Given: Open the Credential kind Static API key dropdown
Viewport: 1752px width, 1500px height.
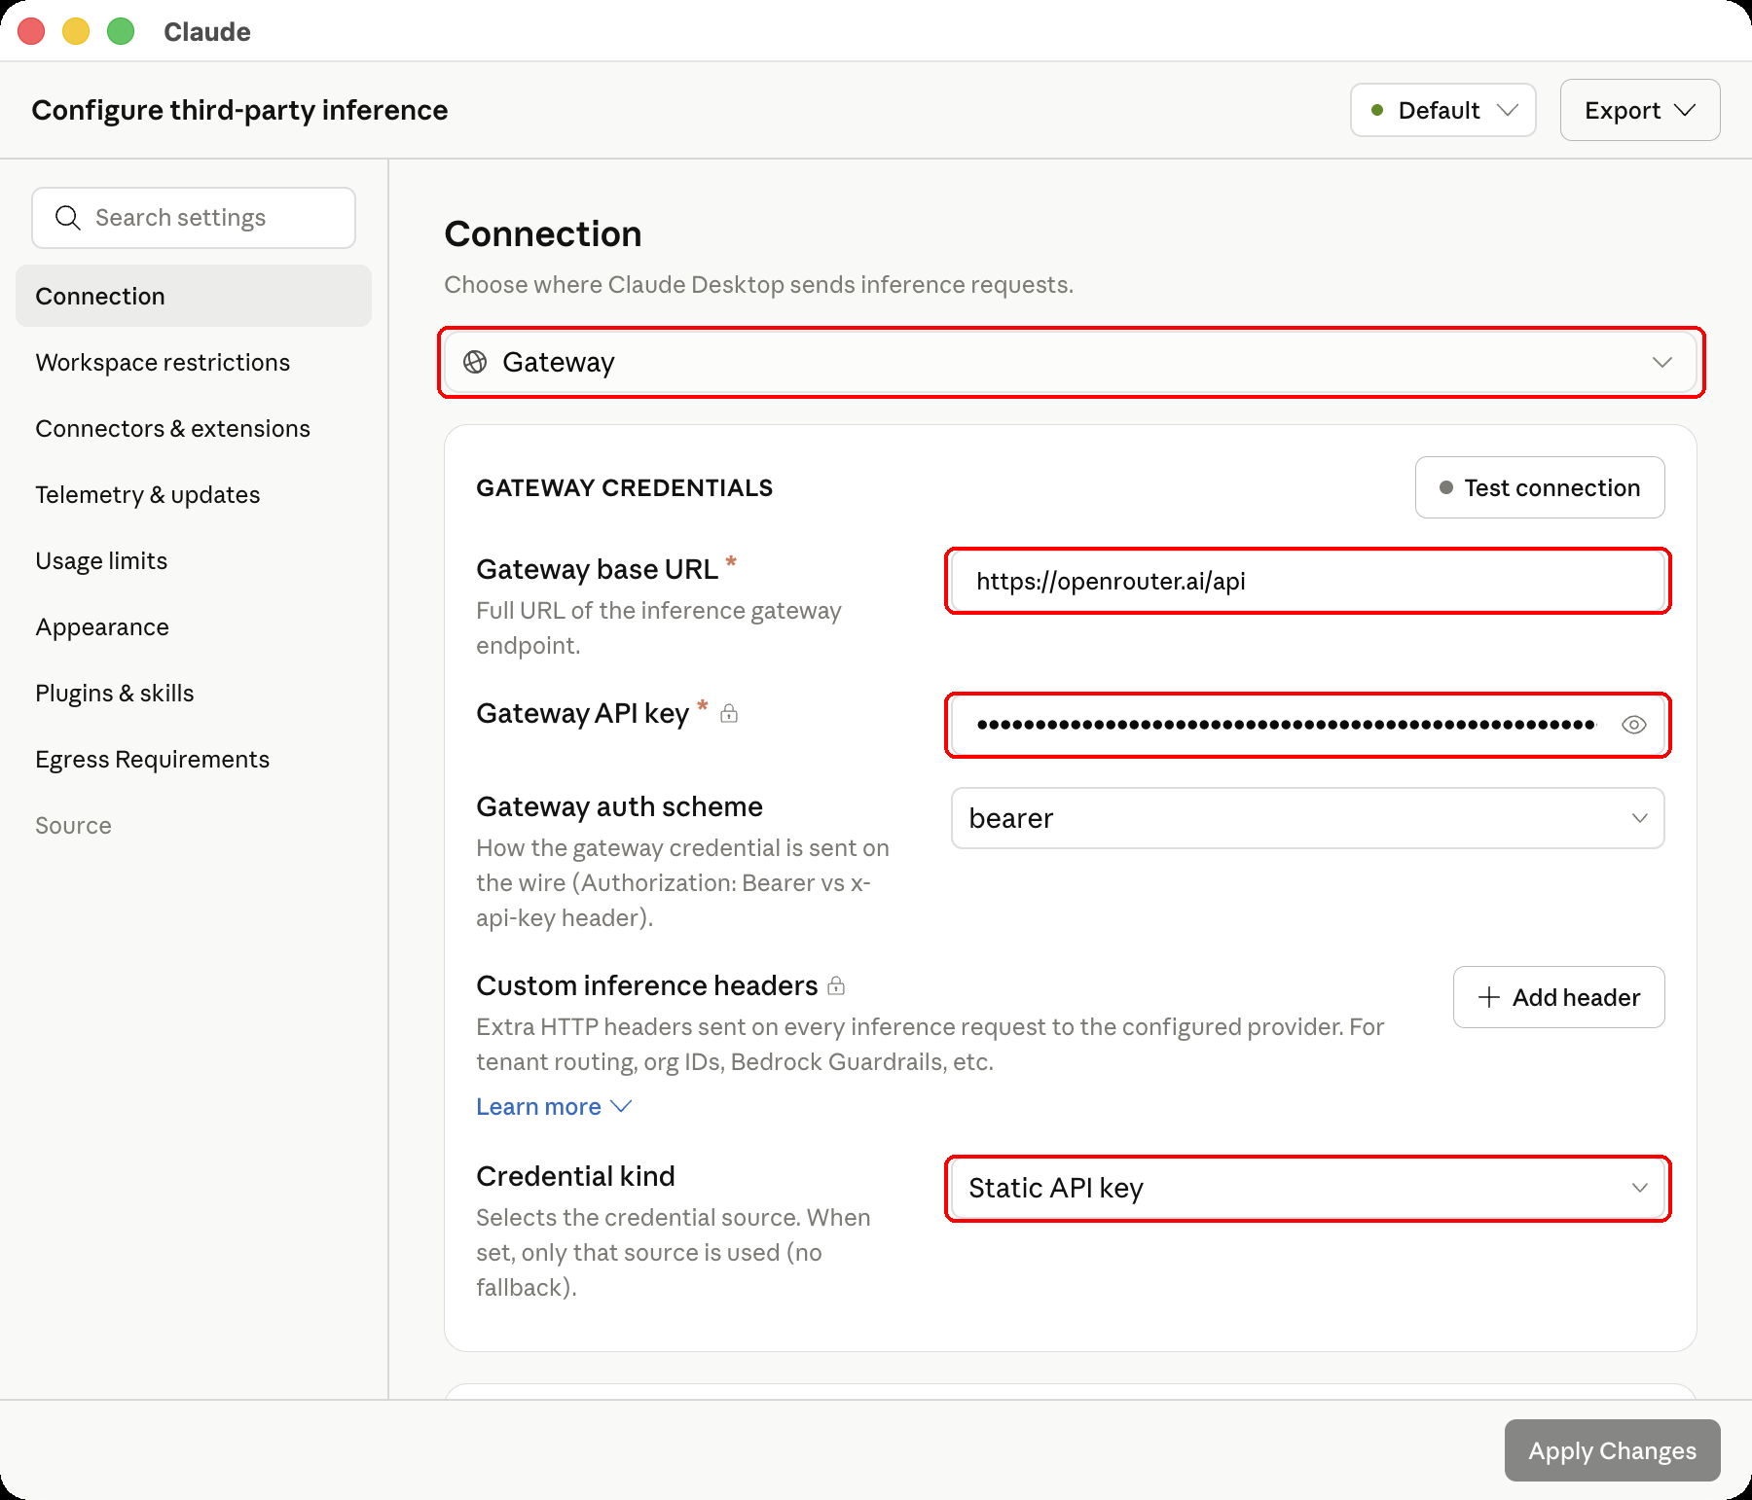Looking at the screenshot, I should [1307, 1188].
